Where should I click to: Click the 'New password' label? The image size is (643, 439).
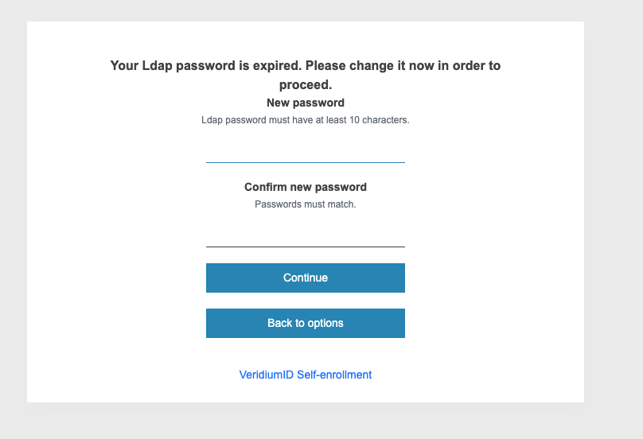pos(305,103)
